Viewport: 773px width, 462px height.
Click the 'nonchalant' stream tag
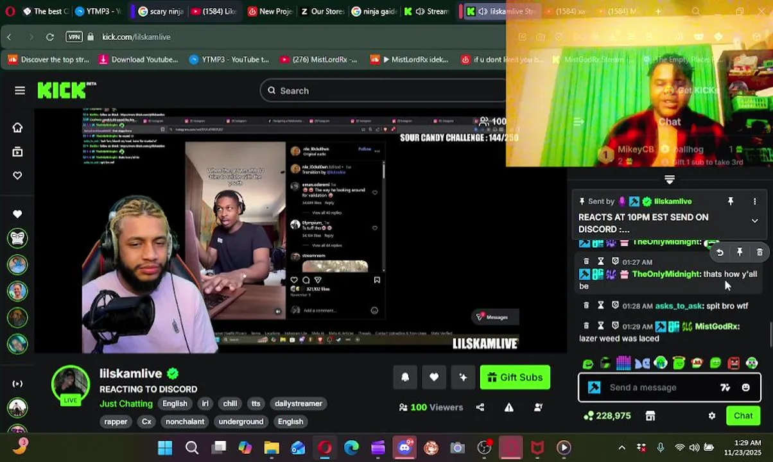pyautogui.click(x=185, y=422)
